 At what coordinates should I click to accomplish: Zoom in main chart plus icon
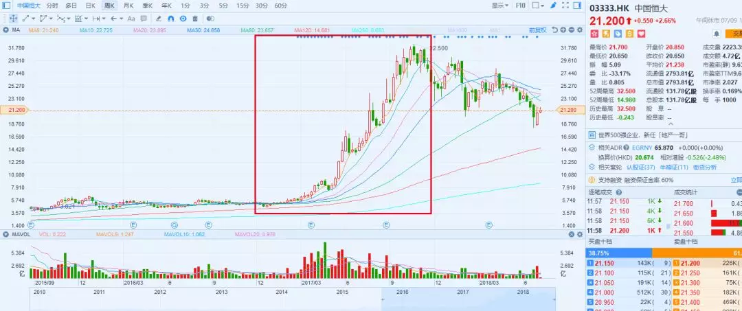(563, 30)
